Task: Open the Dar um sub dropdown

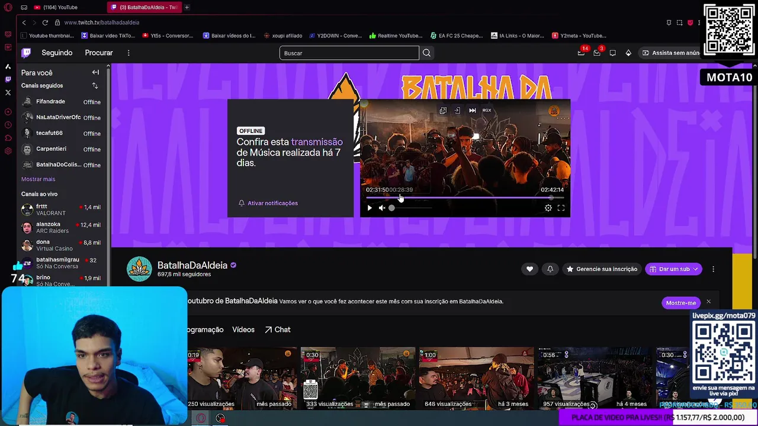Action: (674, 269)
